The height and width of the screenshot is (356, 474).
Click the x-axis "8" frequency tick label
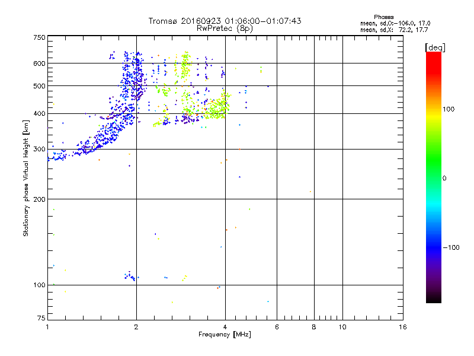(314, 327)
